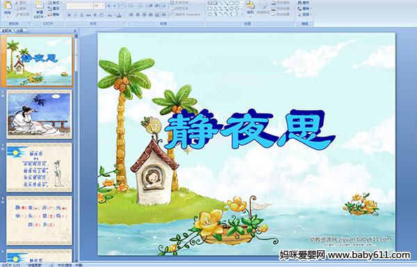The height and width of the screenshot is (267, 417).
Task: Click the Arrange icon
Action: pos(250,8)
